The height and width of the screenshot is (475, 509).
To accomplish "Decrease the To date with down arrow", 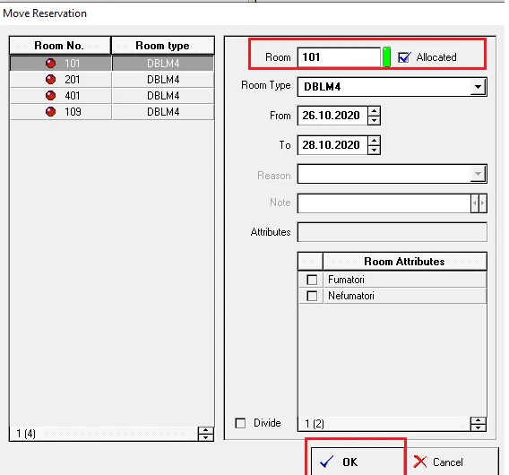I will click(374, 150).
